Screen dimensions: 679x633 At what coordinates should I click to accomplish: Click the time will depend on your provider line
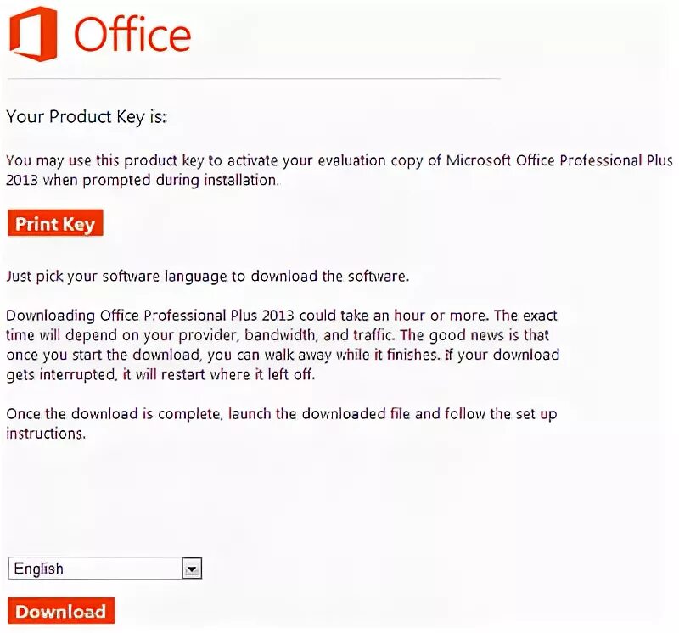pos(170,335)
